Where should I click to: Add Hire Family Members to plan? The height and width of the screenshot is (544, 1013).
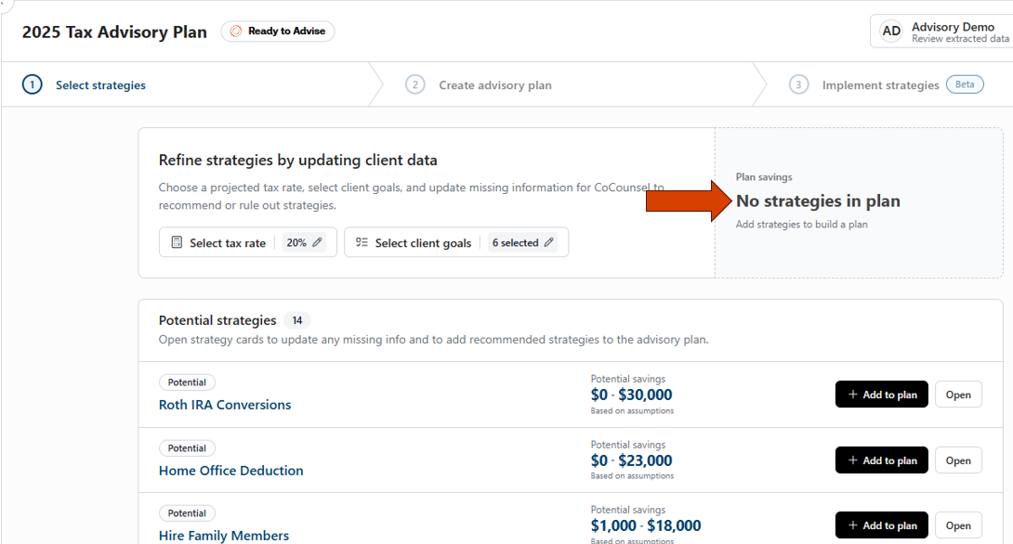click(x=881, y=525)
